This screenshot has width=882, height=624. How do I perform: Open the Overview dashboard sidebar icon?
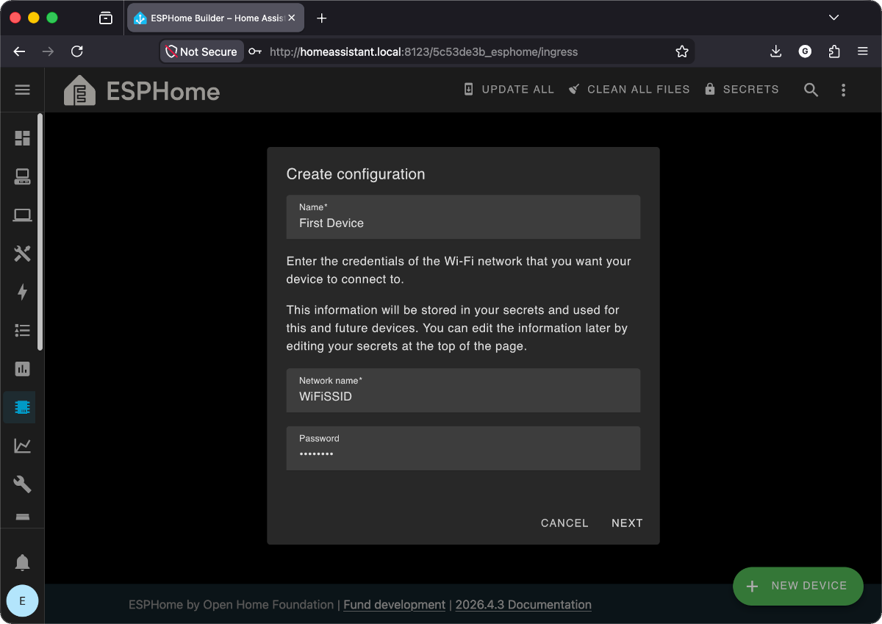[22, 138]
